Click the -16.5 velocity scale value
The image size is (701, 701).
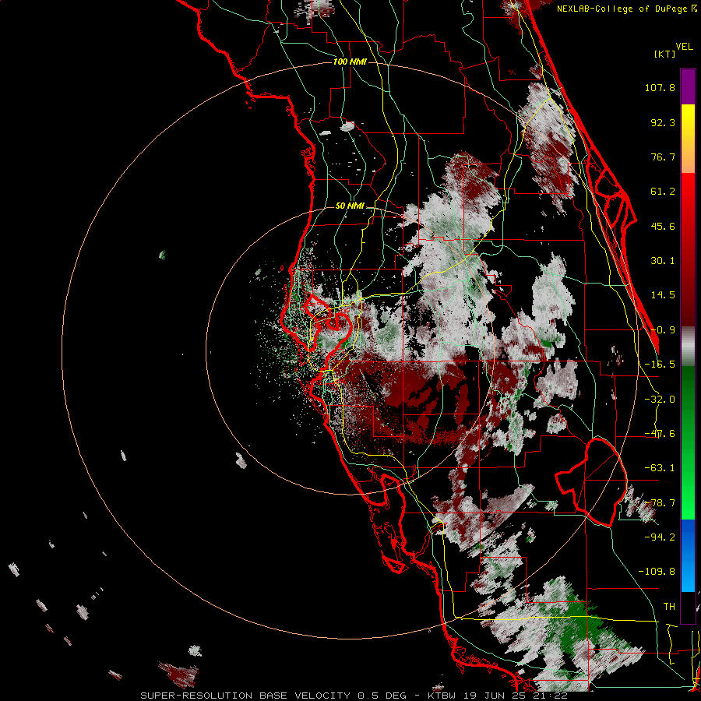click(660, 365)
